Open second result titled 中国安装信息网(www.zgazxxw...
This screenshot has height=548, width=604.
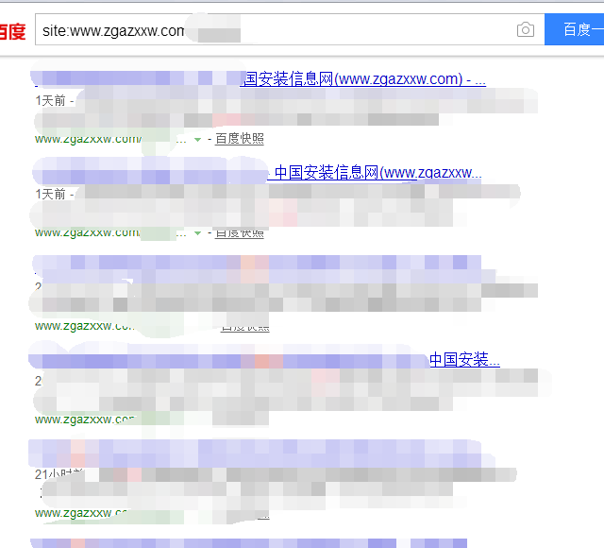tap(375, 172)
